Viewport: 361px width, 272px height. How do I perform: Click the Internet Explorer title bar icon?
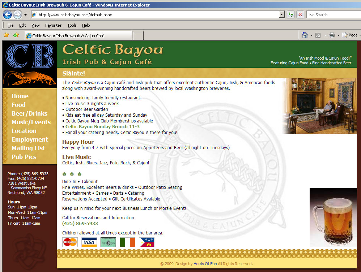5,5
